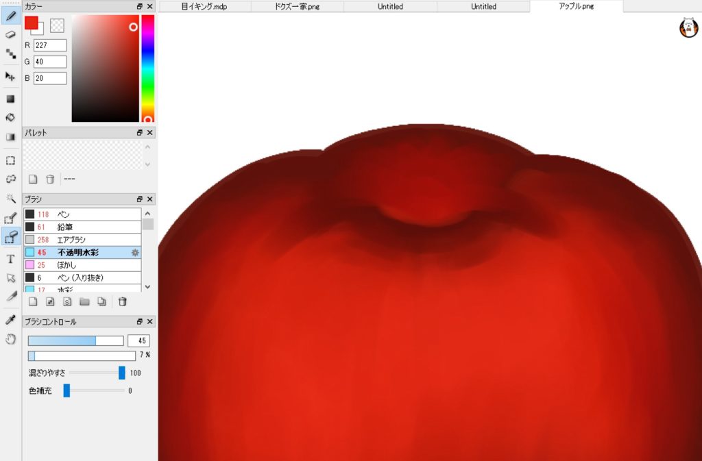Click the 混ざりやすさ slider handle
Image resolution: width=702 pixels, height=461 pixels.
click(122, 373)
